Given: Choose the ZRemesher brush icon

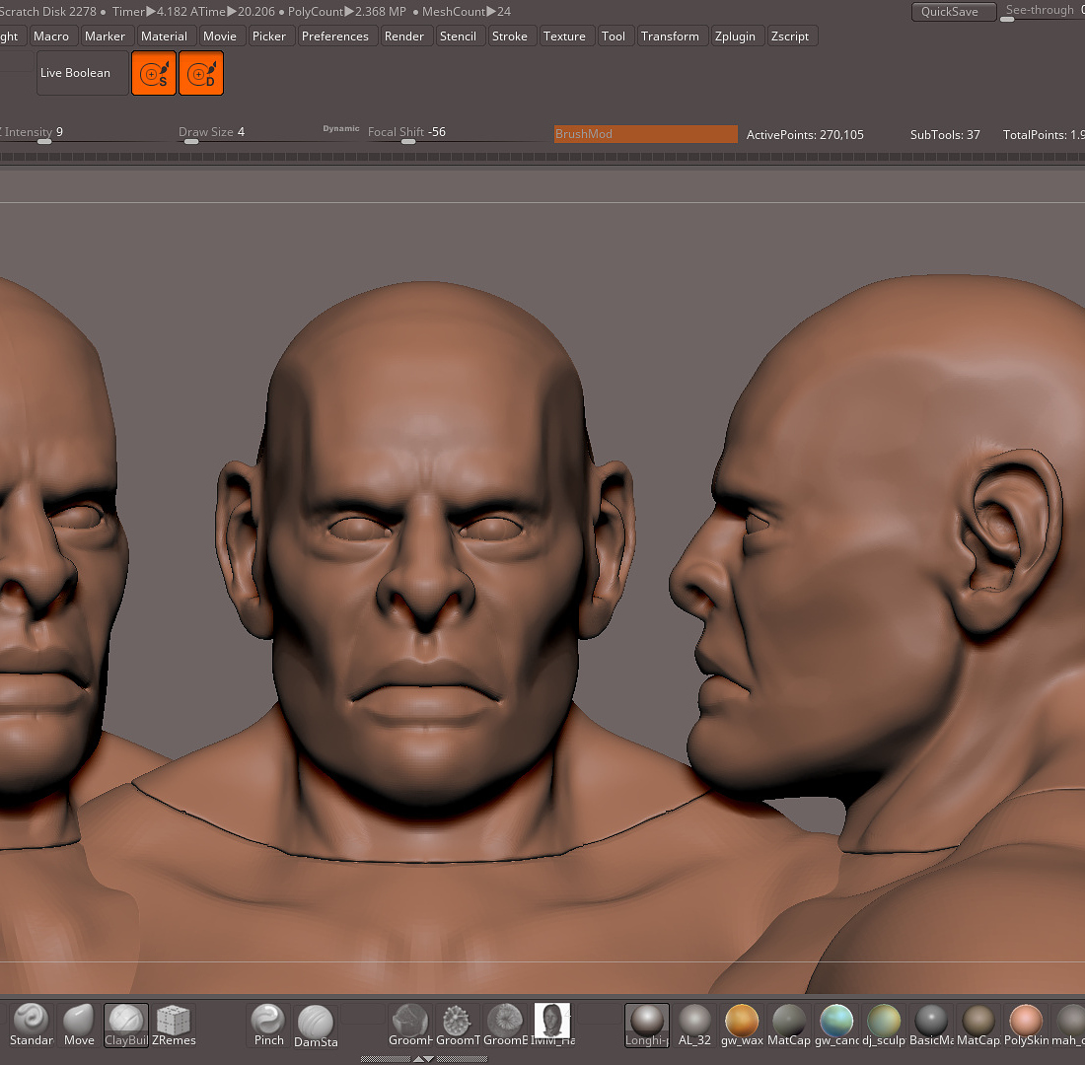Looking at the screenshot, I should pos(174,1025).
